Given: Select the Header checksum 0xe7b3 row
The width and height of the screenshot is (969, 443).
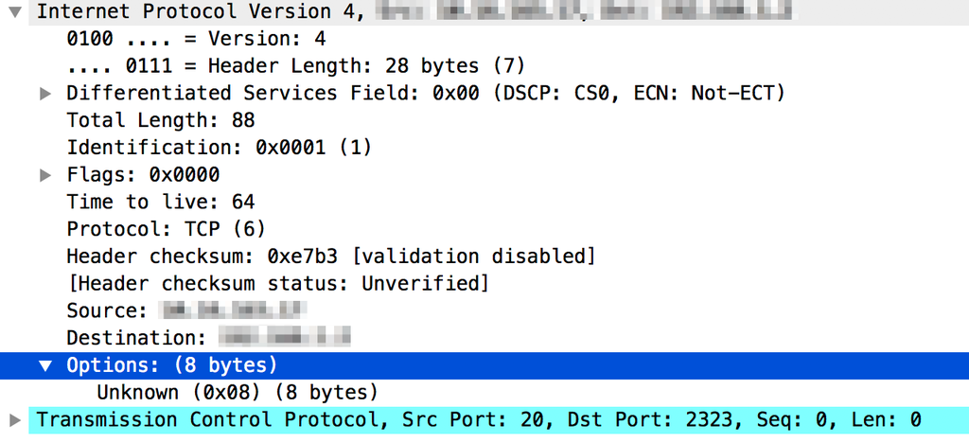Looking at the screenshot, I should pos(331,257).
